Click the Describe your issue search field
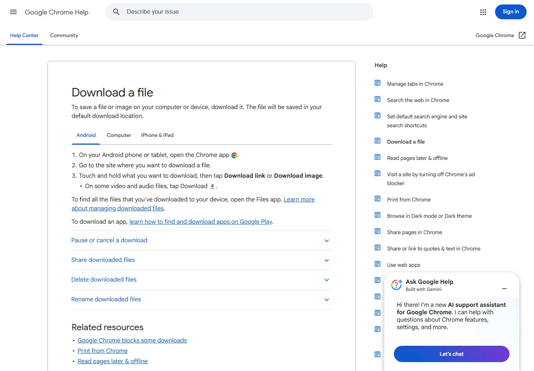 tap(240, 12)
